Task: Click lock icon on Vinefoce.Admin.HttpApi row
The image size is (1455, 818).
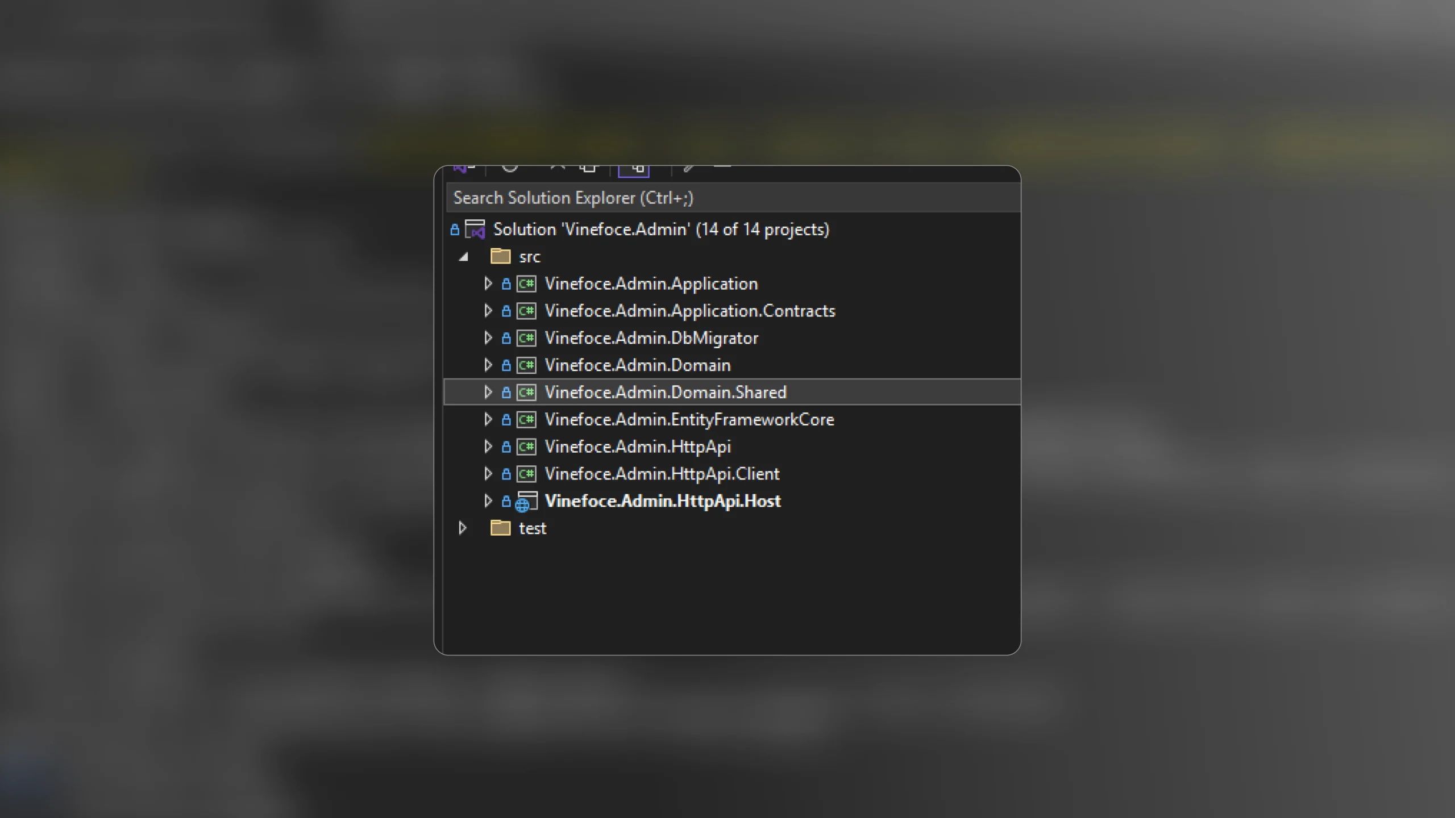Action: click(x=506, y=447)
